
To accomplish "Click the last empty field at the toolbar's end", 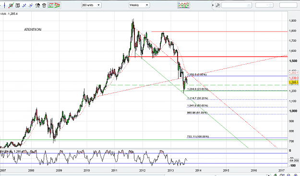I will (288, 5).
